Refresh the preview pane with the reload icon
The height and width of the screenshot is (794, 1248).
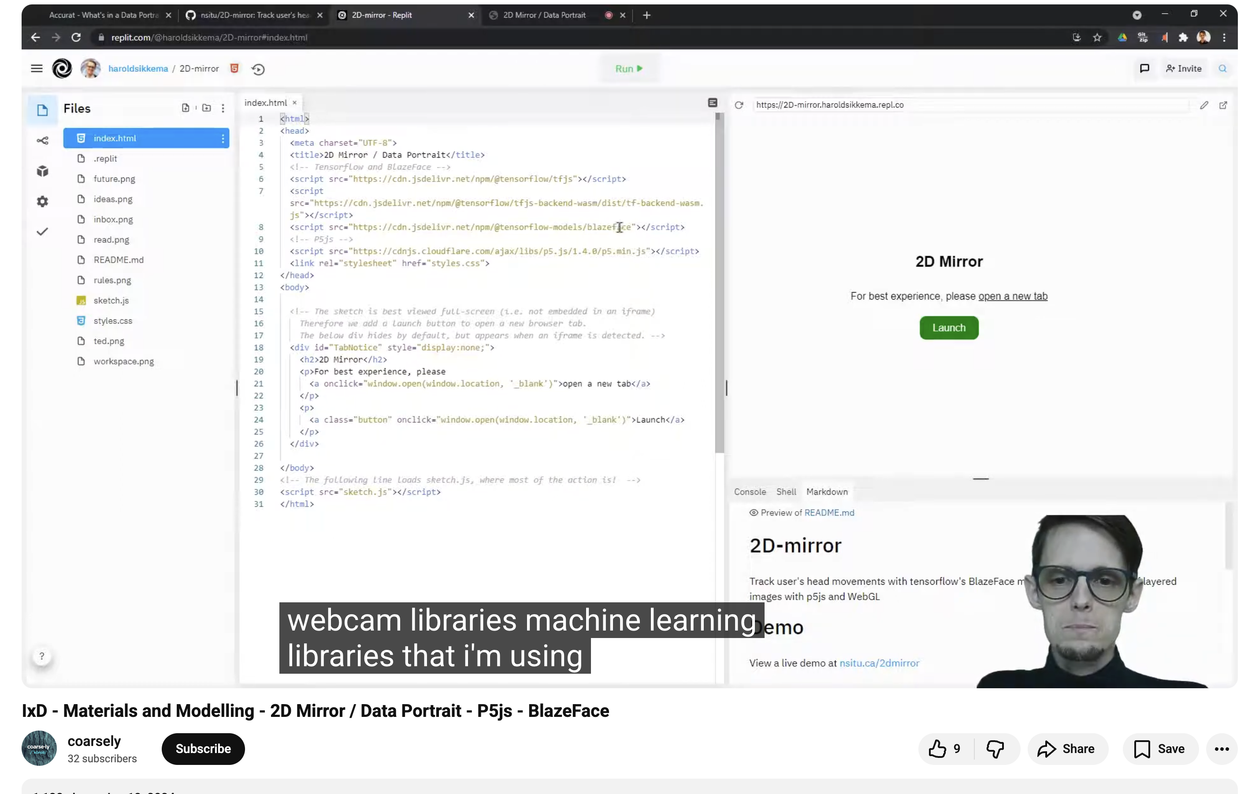(x=739, y=105)
